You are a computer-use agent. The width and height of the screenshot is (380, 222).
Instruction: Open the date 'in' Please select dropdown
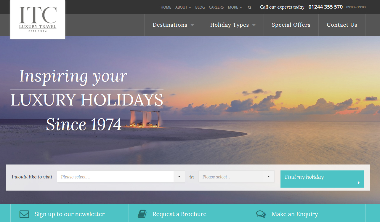point(236,177)
